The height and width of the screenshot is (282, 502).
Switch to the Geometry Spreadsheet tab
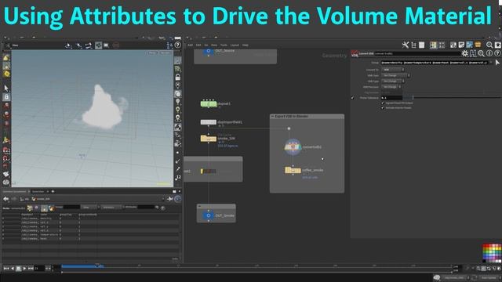[15, 191]
